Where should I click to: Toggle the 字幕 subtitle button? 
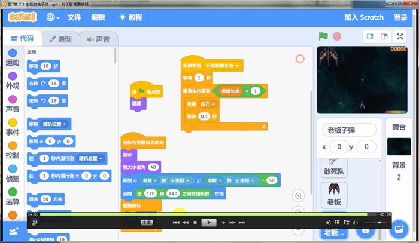(147, 222)
